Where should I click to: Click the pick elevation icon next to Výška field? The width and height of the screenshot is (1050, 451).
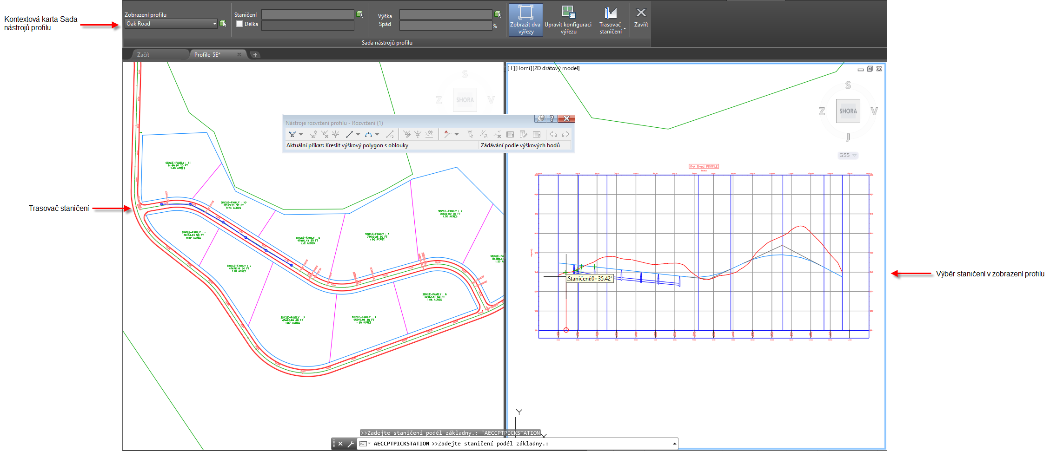tap(498, 14)
